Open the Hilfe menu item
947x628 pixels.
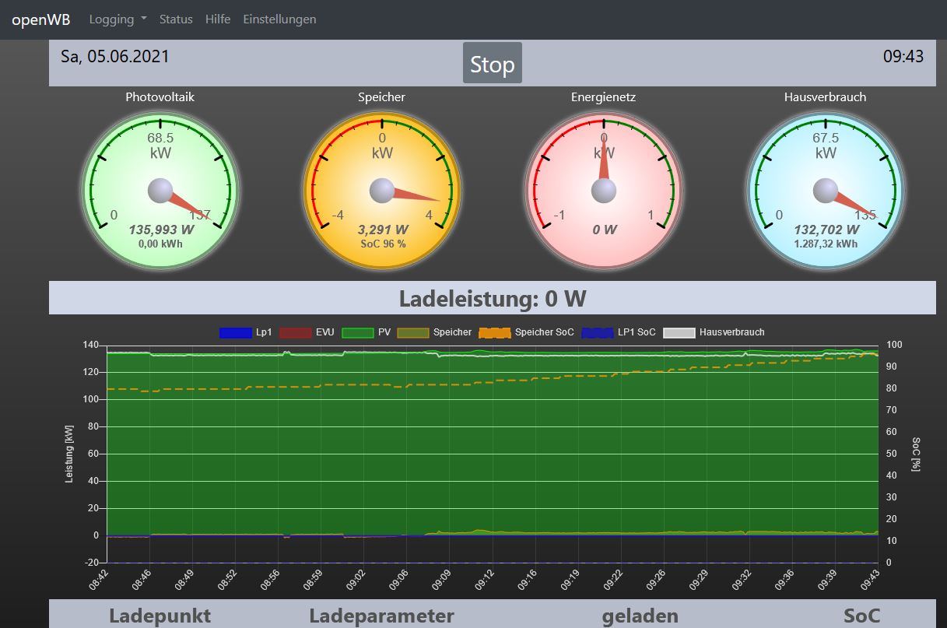pos(218,19)
